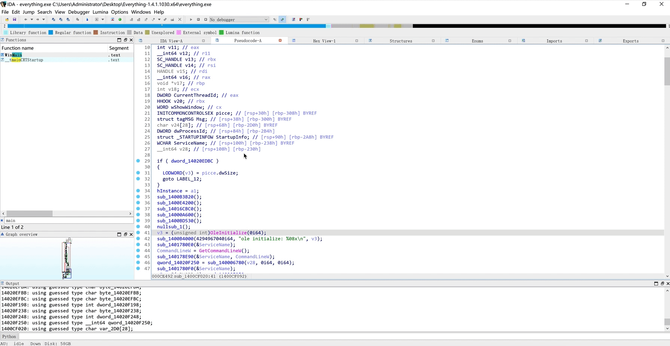The width and height of the screenshot is (670, 346).
Task: Click the Jump back arrow icon
Action: [x=25, y=19]
